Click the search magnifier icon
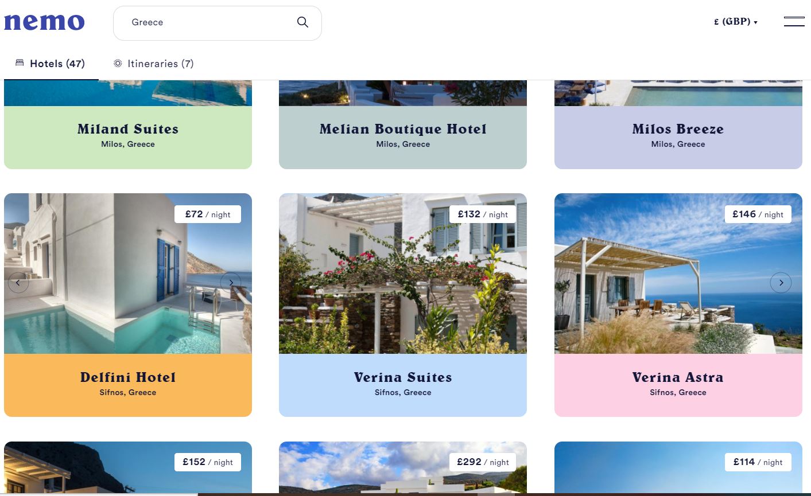This screenshot has height=496, width=811. click(x=302, y=22)
